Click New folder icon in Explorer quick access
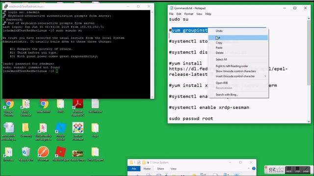The width and height of the screenshot is (314, 176). [144, 162]
